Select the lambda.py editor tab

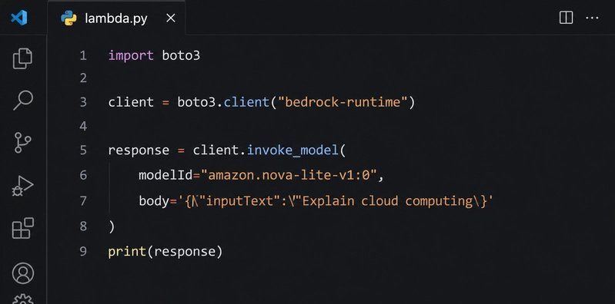(116, 18)
